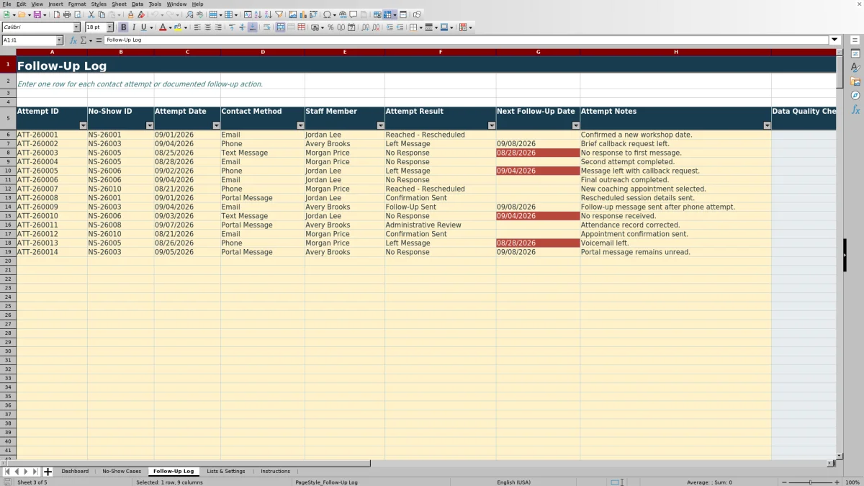Click the Export as PDF icon
864x486 pixels.
(x=58, y=14)
